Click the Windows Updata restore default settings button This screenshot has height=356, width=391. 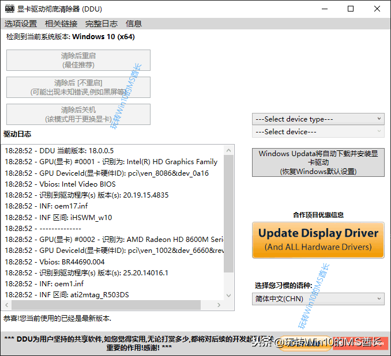click(x=318, y=162)
